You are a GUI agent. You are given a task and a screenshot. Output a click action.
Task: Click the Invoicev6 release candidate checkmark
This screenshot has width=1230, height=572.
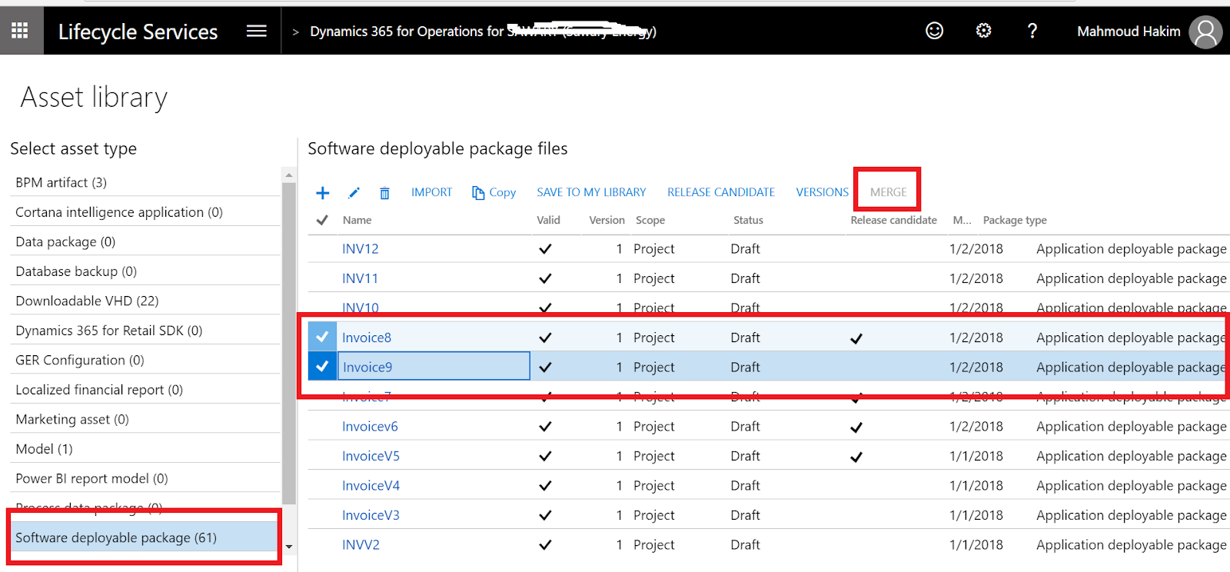tap(856, 427)
